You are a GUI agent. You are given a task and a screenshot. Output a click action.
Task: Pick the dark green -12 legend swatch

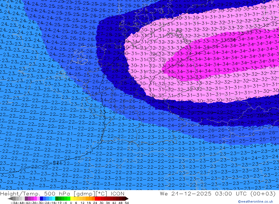click(57, 198)
